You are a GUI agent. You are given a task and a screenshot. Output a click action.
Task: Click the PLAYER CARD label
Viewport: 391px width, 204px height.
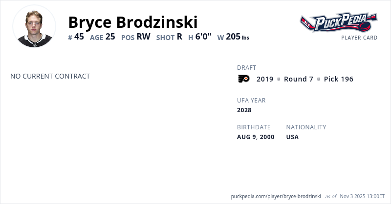coord(359,38)
